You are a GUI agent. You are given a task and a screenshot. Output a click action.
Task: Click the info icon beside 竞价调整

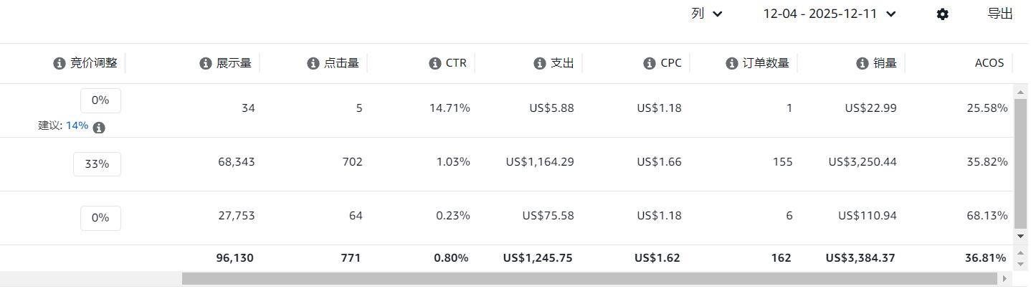click(60, 63)
